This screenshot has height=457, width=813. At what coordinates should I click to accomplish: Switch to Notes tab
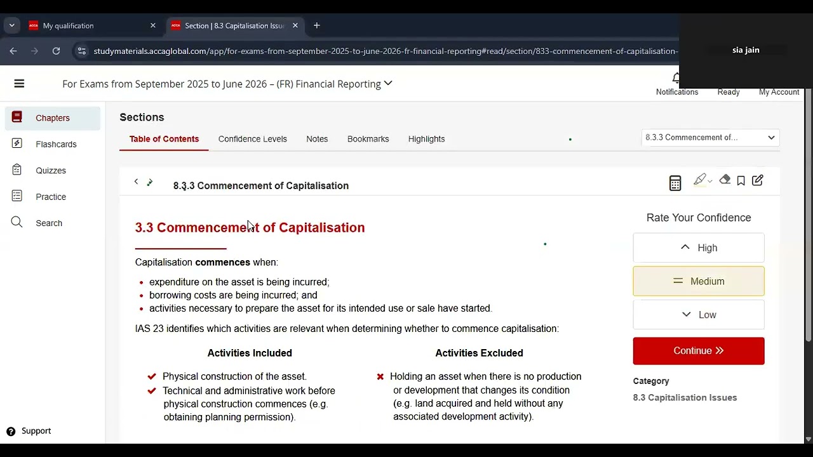coord(317,139)
